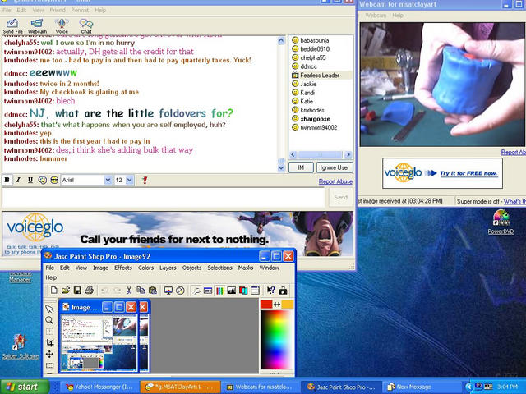This screenshot has width=526, height=394.
Task: Open the Layers menu
Action: [168, 268]
